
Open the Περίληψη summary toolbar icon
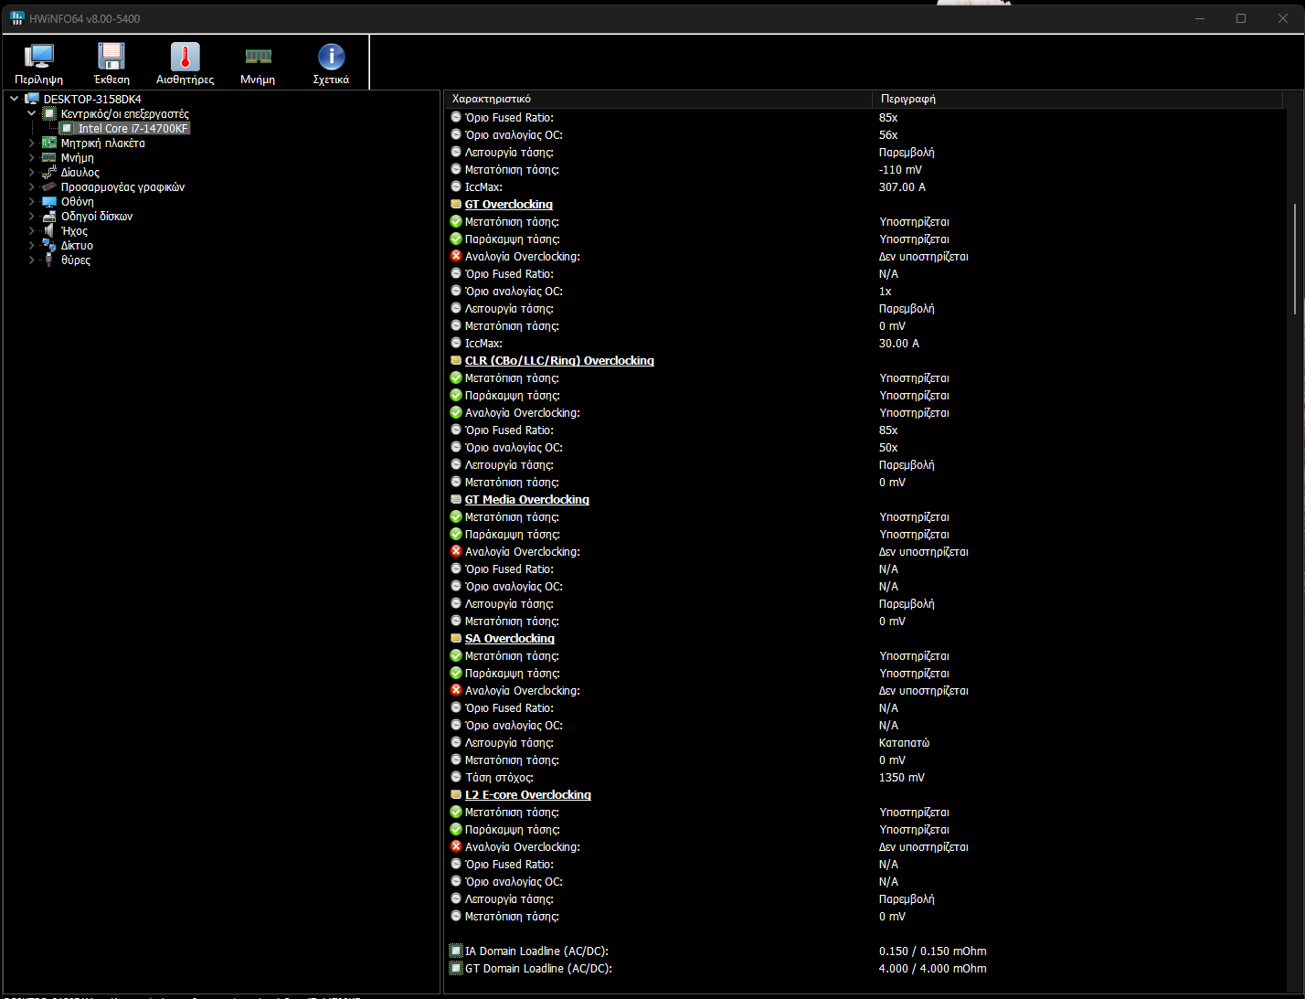pyautogui.click(x=39, y=57)
